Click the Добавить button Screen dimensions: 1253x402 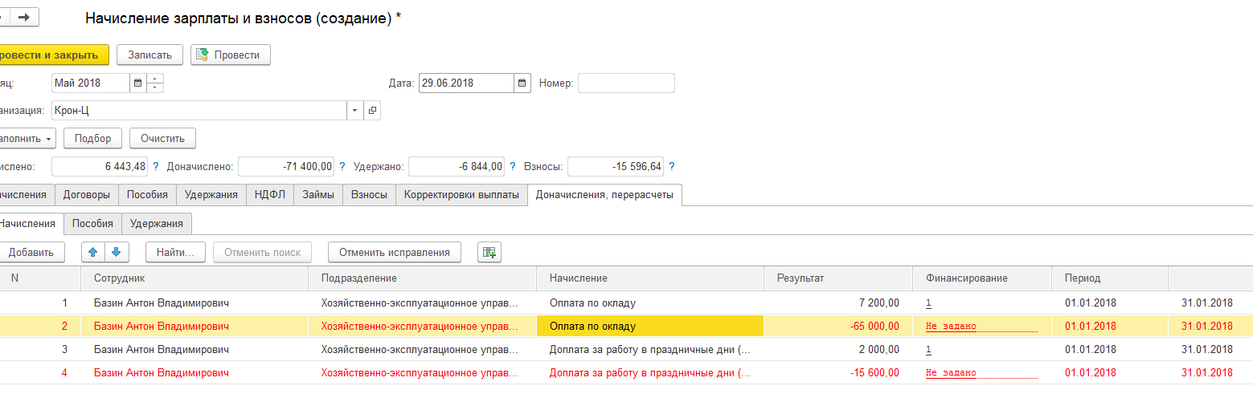point(31,252)
